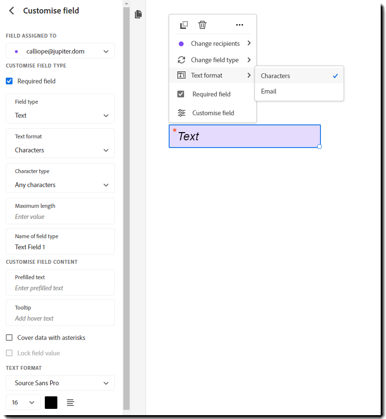Open the calliope@jupiter.dom recipient selector

click(60, 51)
